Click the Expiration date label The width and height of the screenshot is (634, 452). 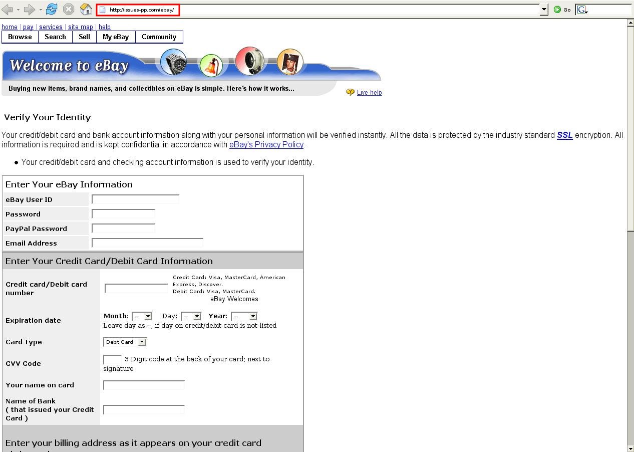point(33,321)
